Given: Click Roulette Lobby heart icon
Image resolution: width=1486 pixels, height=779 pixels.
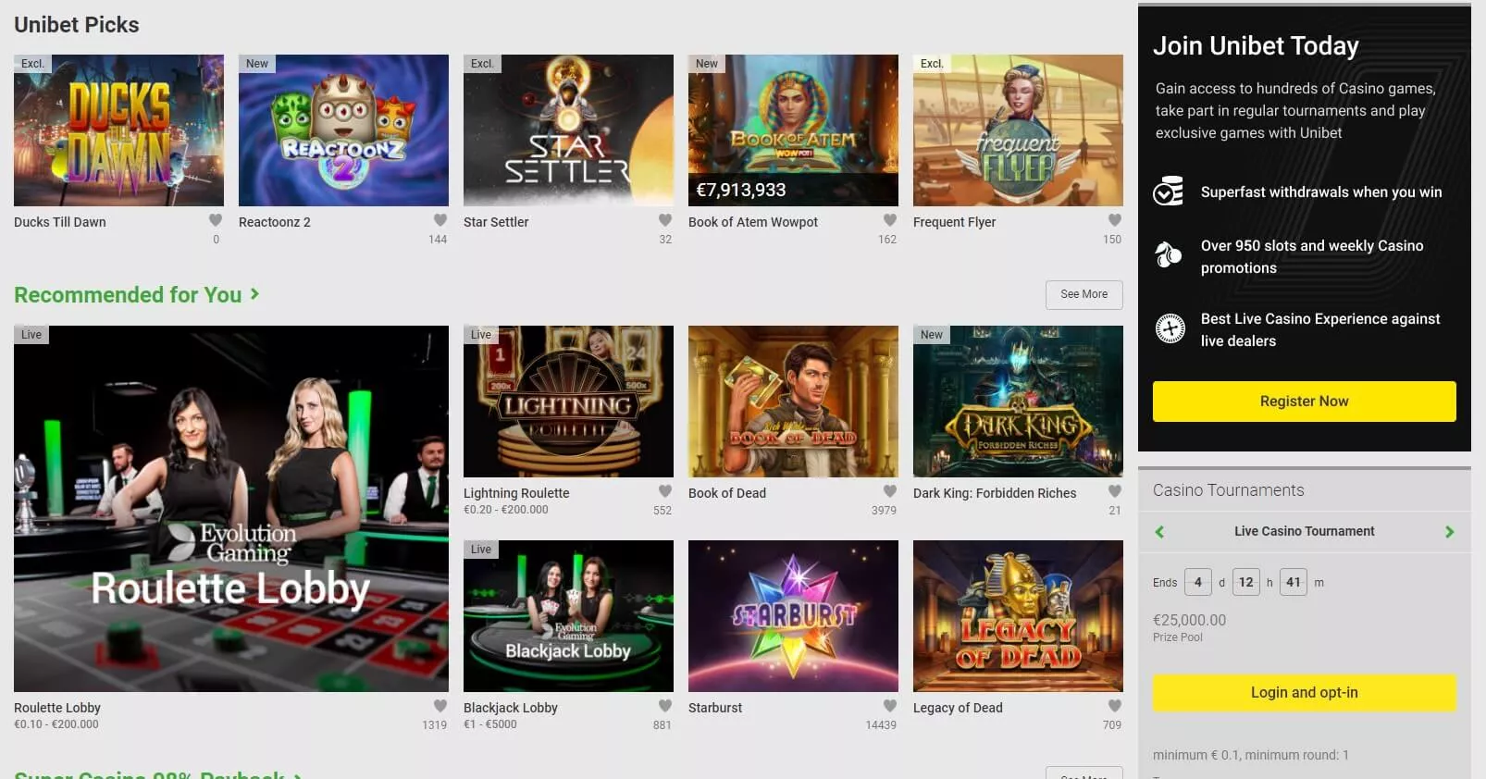Looking at the screenshot, I should pos(440,706).
